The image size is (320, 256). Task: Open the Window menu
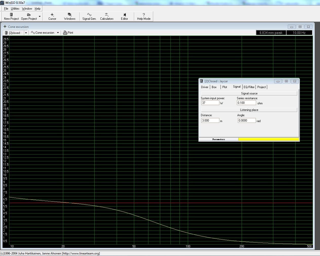27,9
